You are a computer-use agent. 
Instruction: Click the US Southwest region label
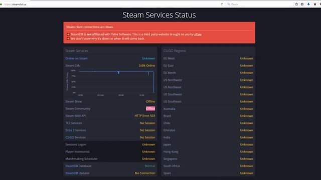[x=173, y=94]
